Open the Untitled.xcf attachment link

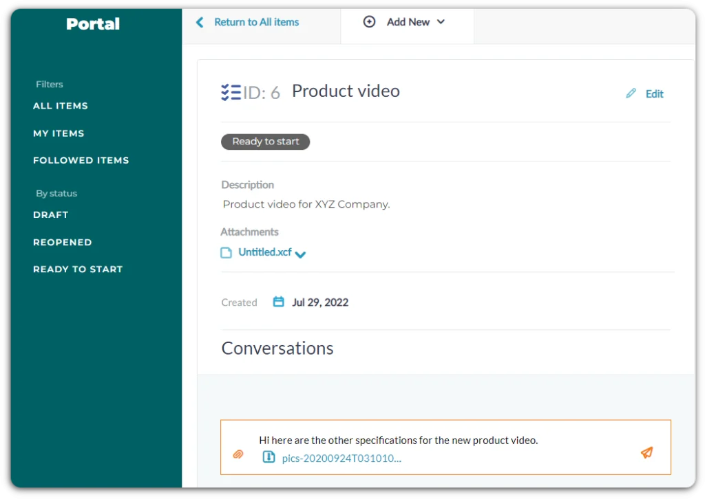pyautogui.click(x=265, y=252)
